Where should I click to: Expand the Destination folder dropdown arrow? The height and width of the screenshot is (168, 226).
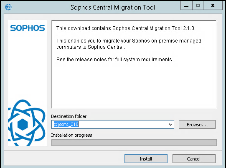click(171, 124)
